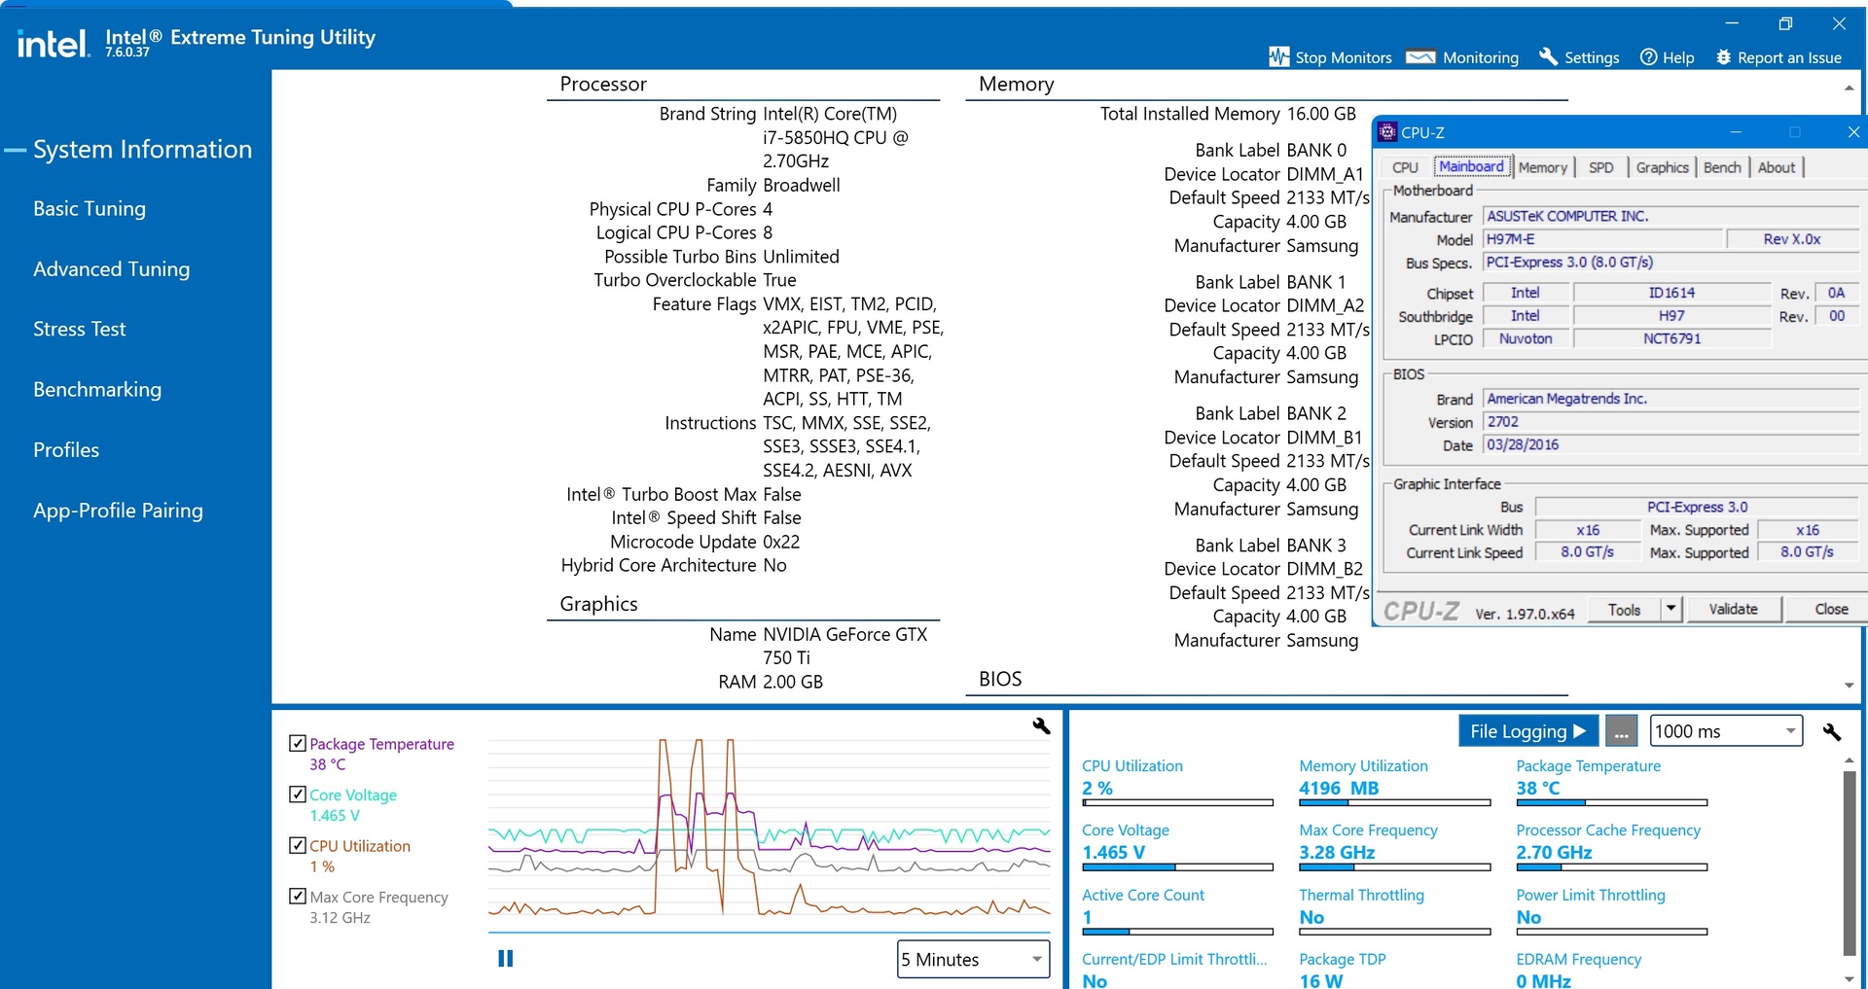
Task: Click the EDRAM Frequency 0 MHz value
Action: click(1544, 980)
